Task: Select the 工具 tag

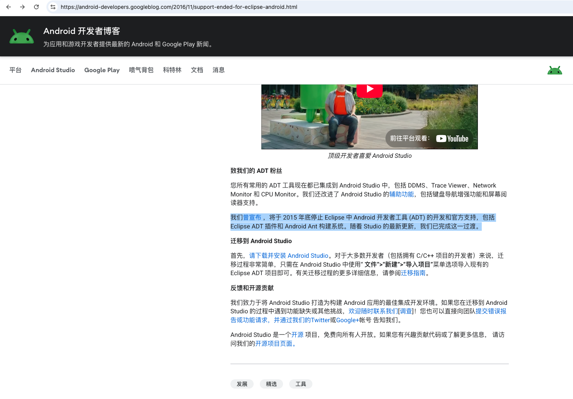Action: [301, 384]
